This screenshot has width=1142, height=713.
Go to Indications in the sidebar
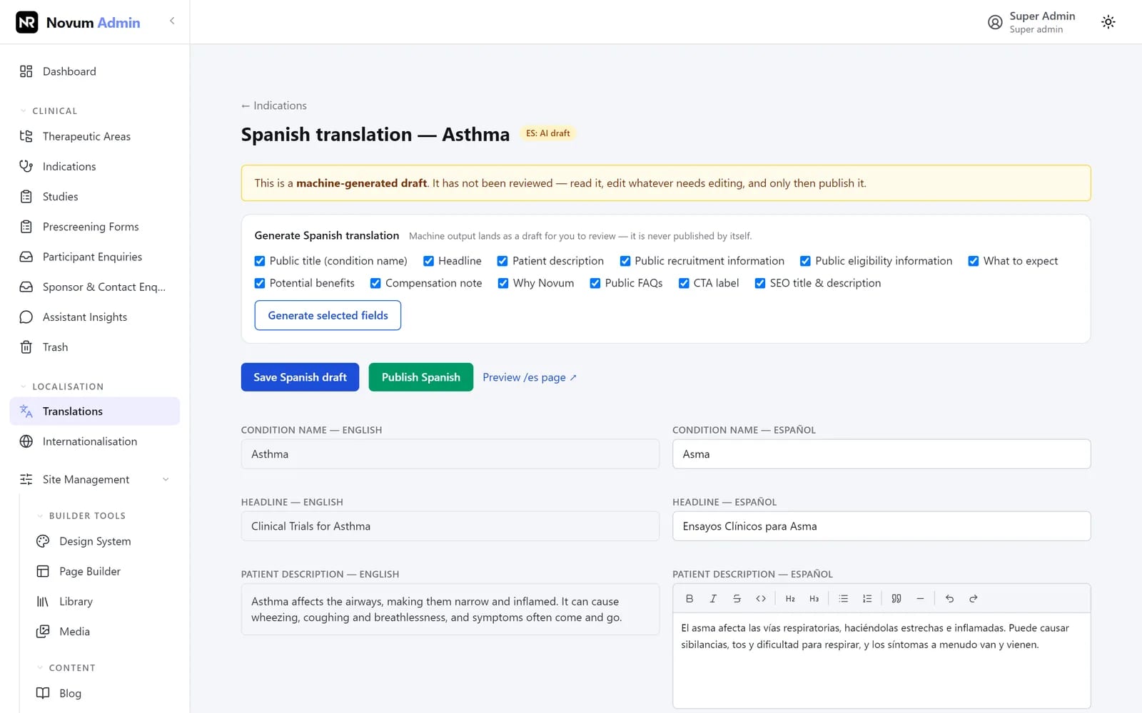[x=95, y=166]
